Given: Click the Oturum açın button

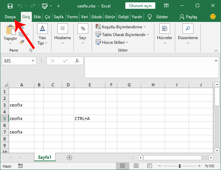Looking at the screenshot, I should click(140, 6).
